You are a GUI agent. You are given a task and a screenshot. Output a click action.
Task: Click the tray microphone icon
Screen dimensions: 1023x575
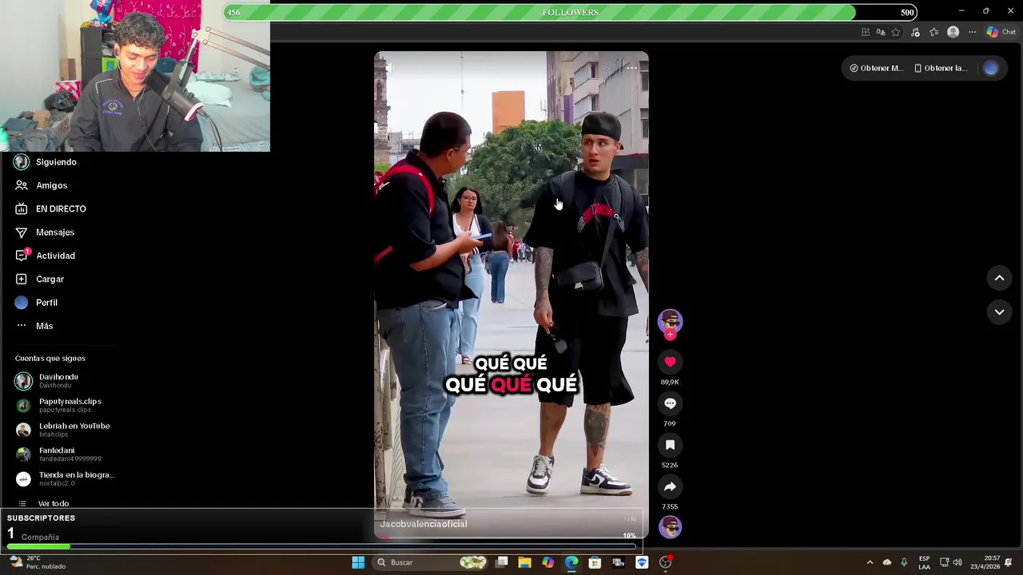[904, 562]
